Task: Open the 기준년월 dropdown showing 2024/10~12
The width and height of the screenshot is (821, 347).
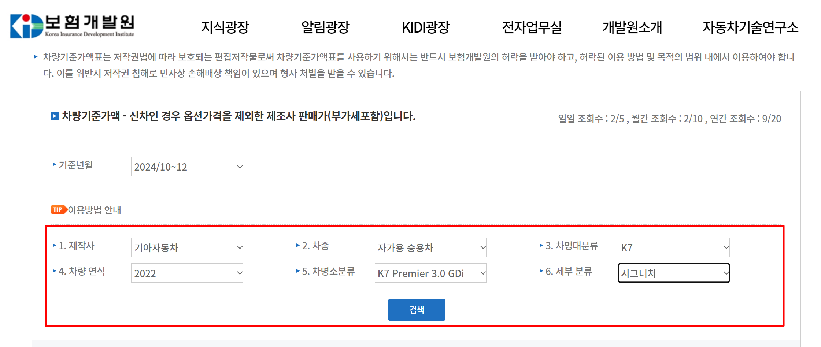Action: [187, 167]
